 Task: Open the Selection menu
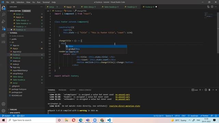coord(20,2)
